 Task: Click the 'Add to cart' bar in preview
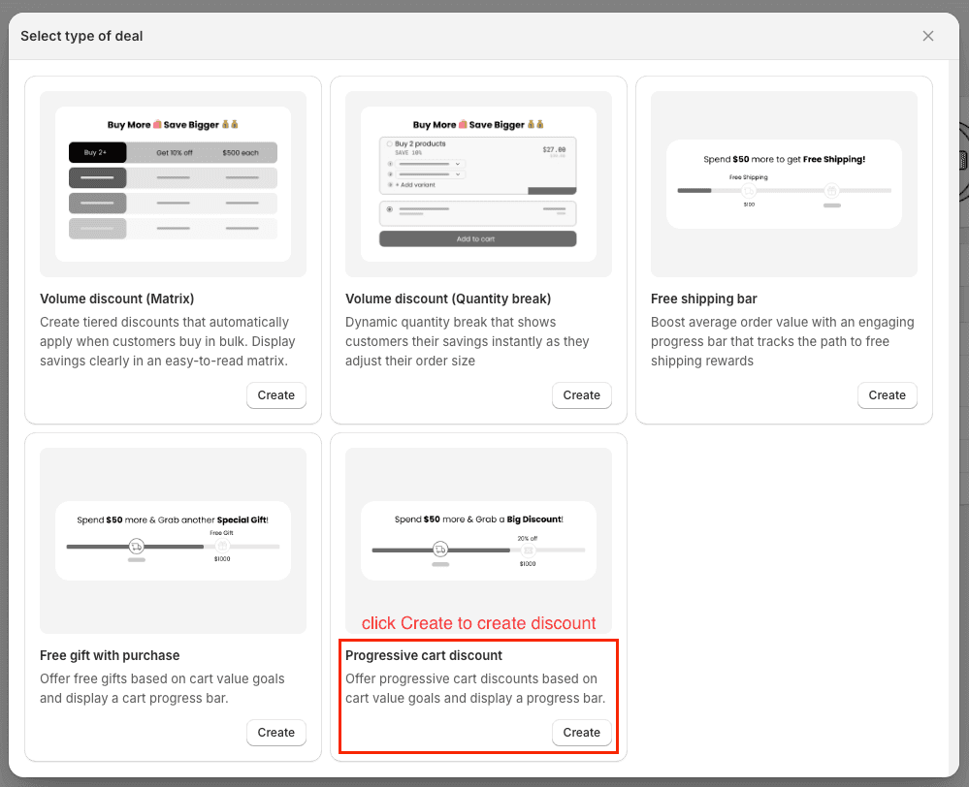pyautogui.click(x=477, y=239)
